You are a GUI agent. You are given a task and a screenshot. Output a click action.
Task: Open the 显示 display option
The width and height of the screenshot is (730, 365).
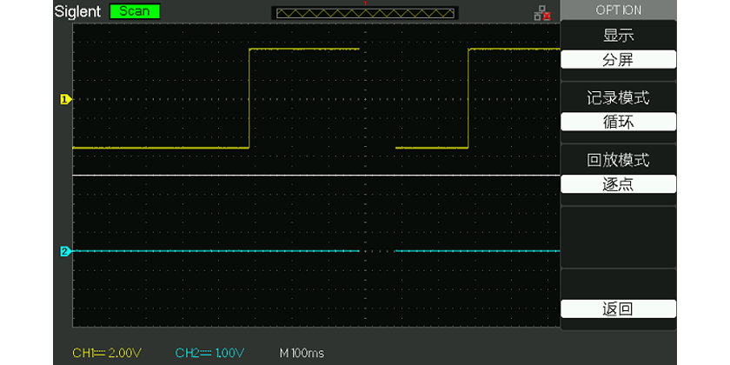click(x=618, y=36)
